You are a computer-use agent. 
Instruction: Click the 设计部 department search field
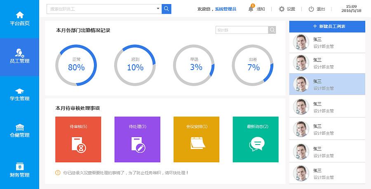(242, 30)
